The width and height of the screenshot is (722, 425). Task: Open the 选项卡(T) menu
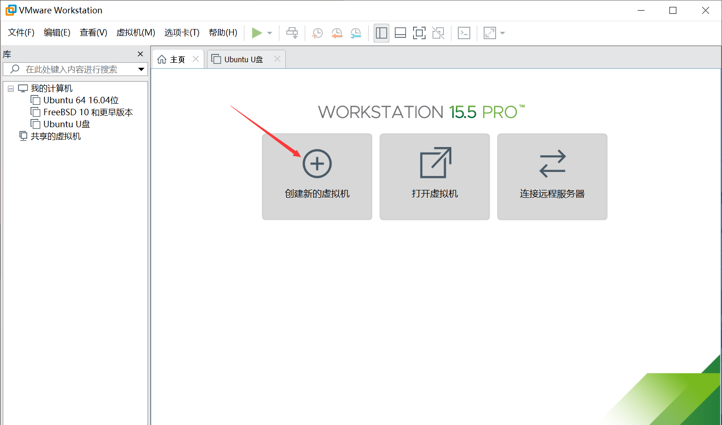pyautogui.click(x=182, y=32)
